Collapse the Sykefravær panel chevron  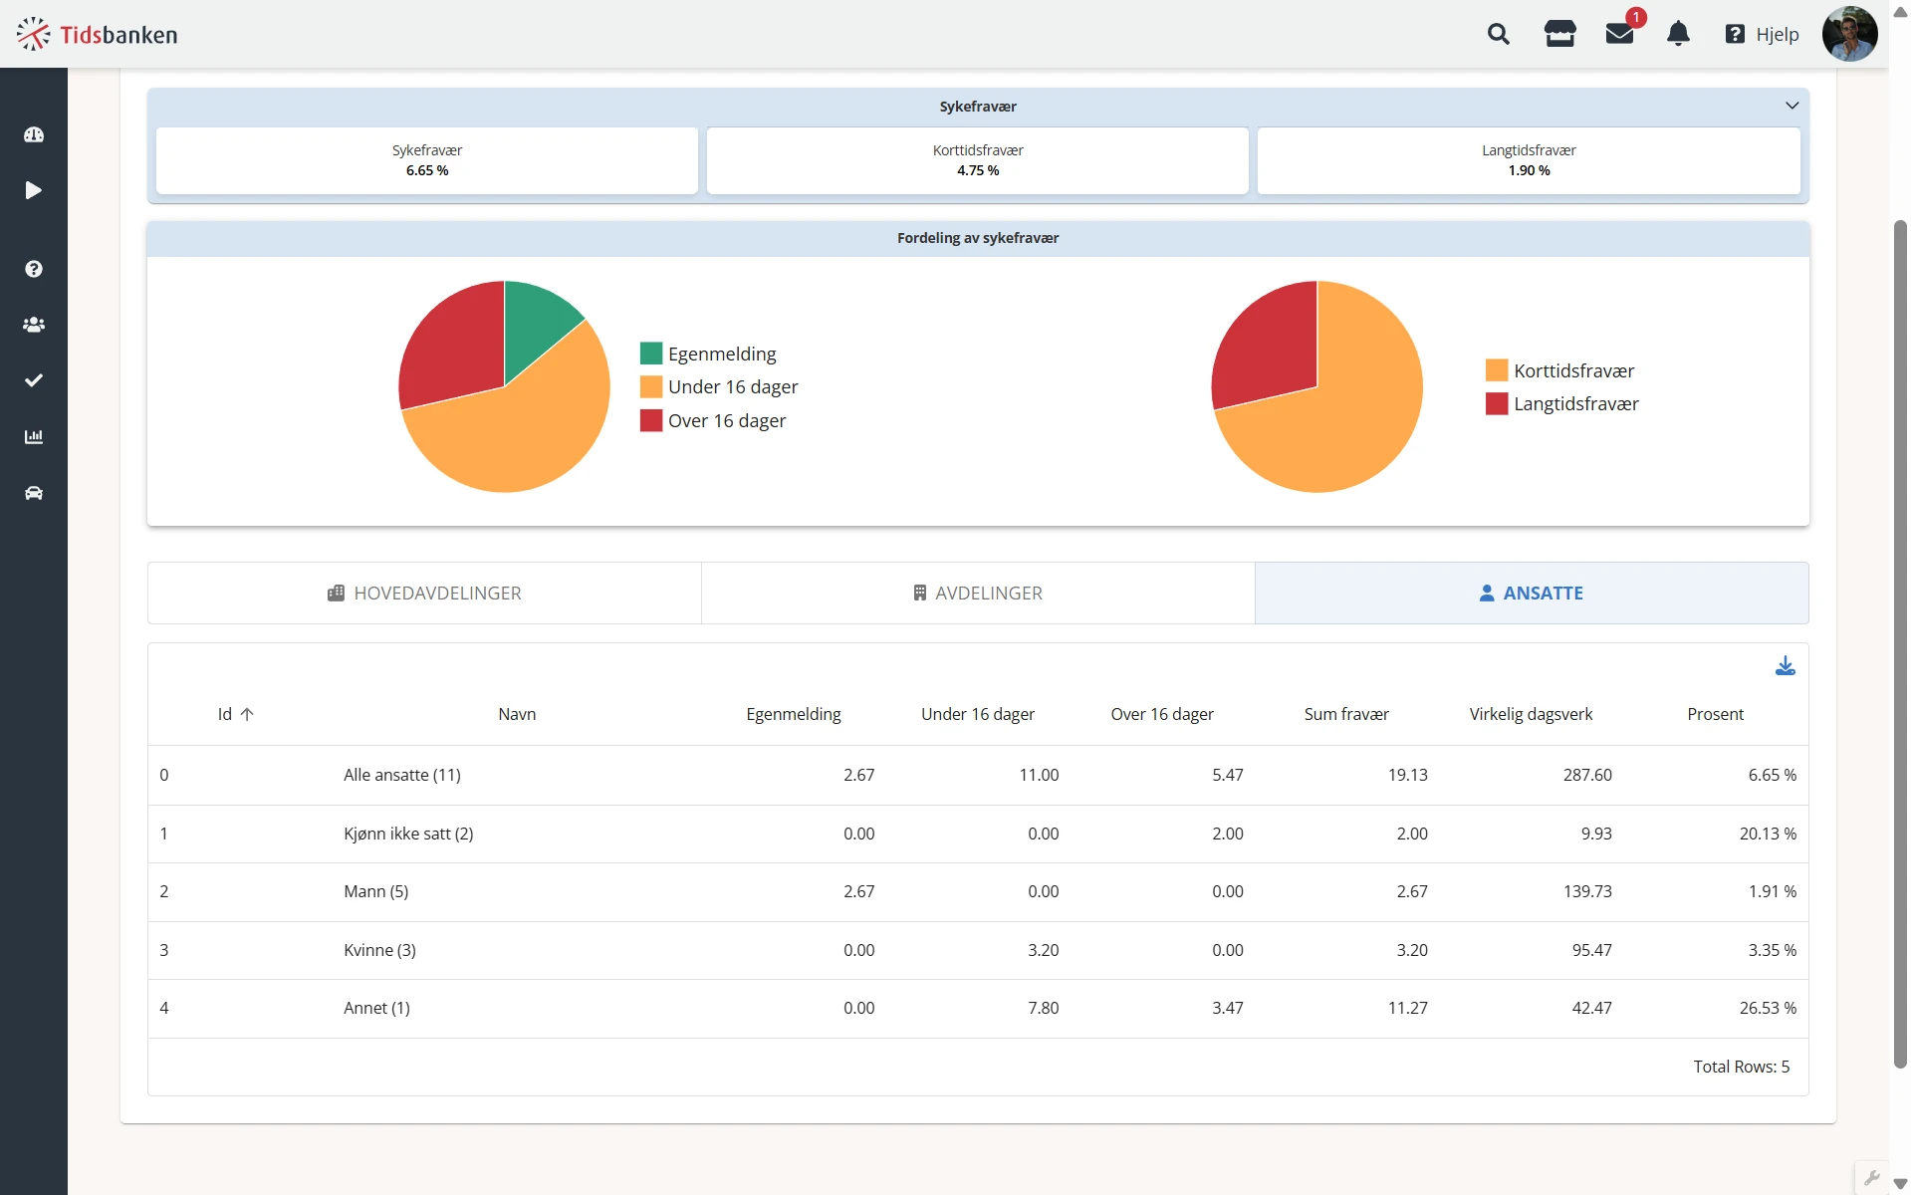[x=1792, y=106]
